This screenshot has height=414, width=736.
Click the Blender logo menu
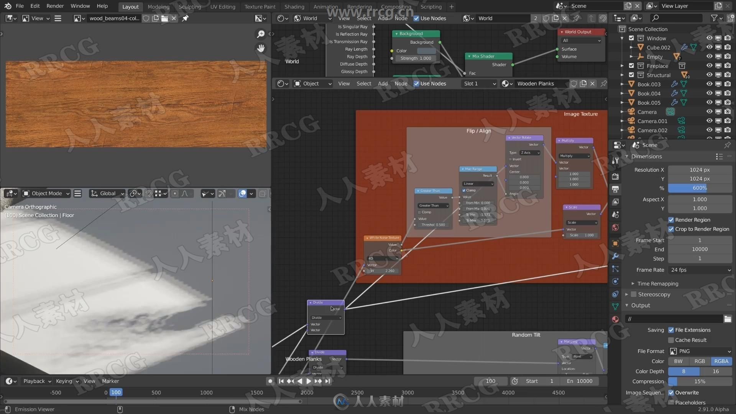[x=8, y=6]
